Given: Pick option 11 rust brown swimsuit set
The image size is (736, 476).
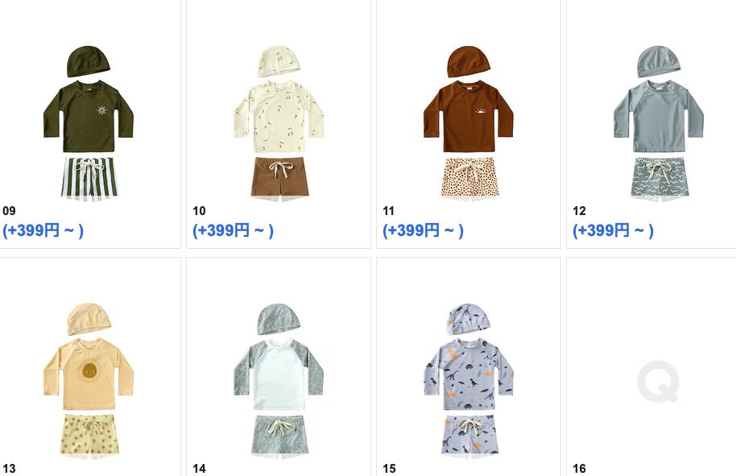Looking at the screenshot, I should click(469, 123).
